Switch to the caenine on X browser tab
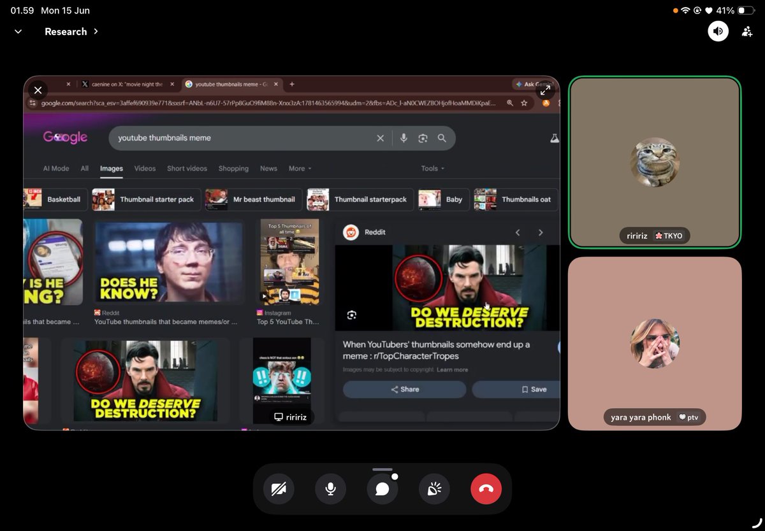The image size is (765, 531). pos(127,84)
